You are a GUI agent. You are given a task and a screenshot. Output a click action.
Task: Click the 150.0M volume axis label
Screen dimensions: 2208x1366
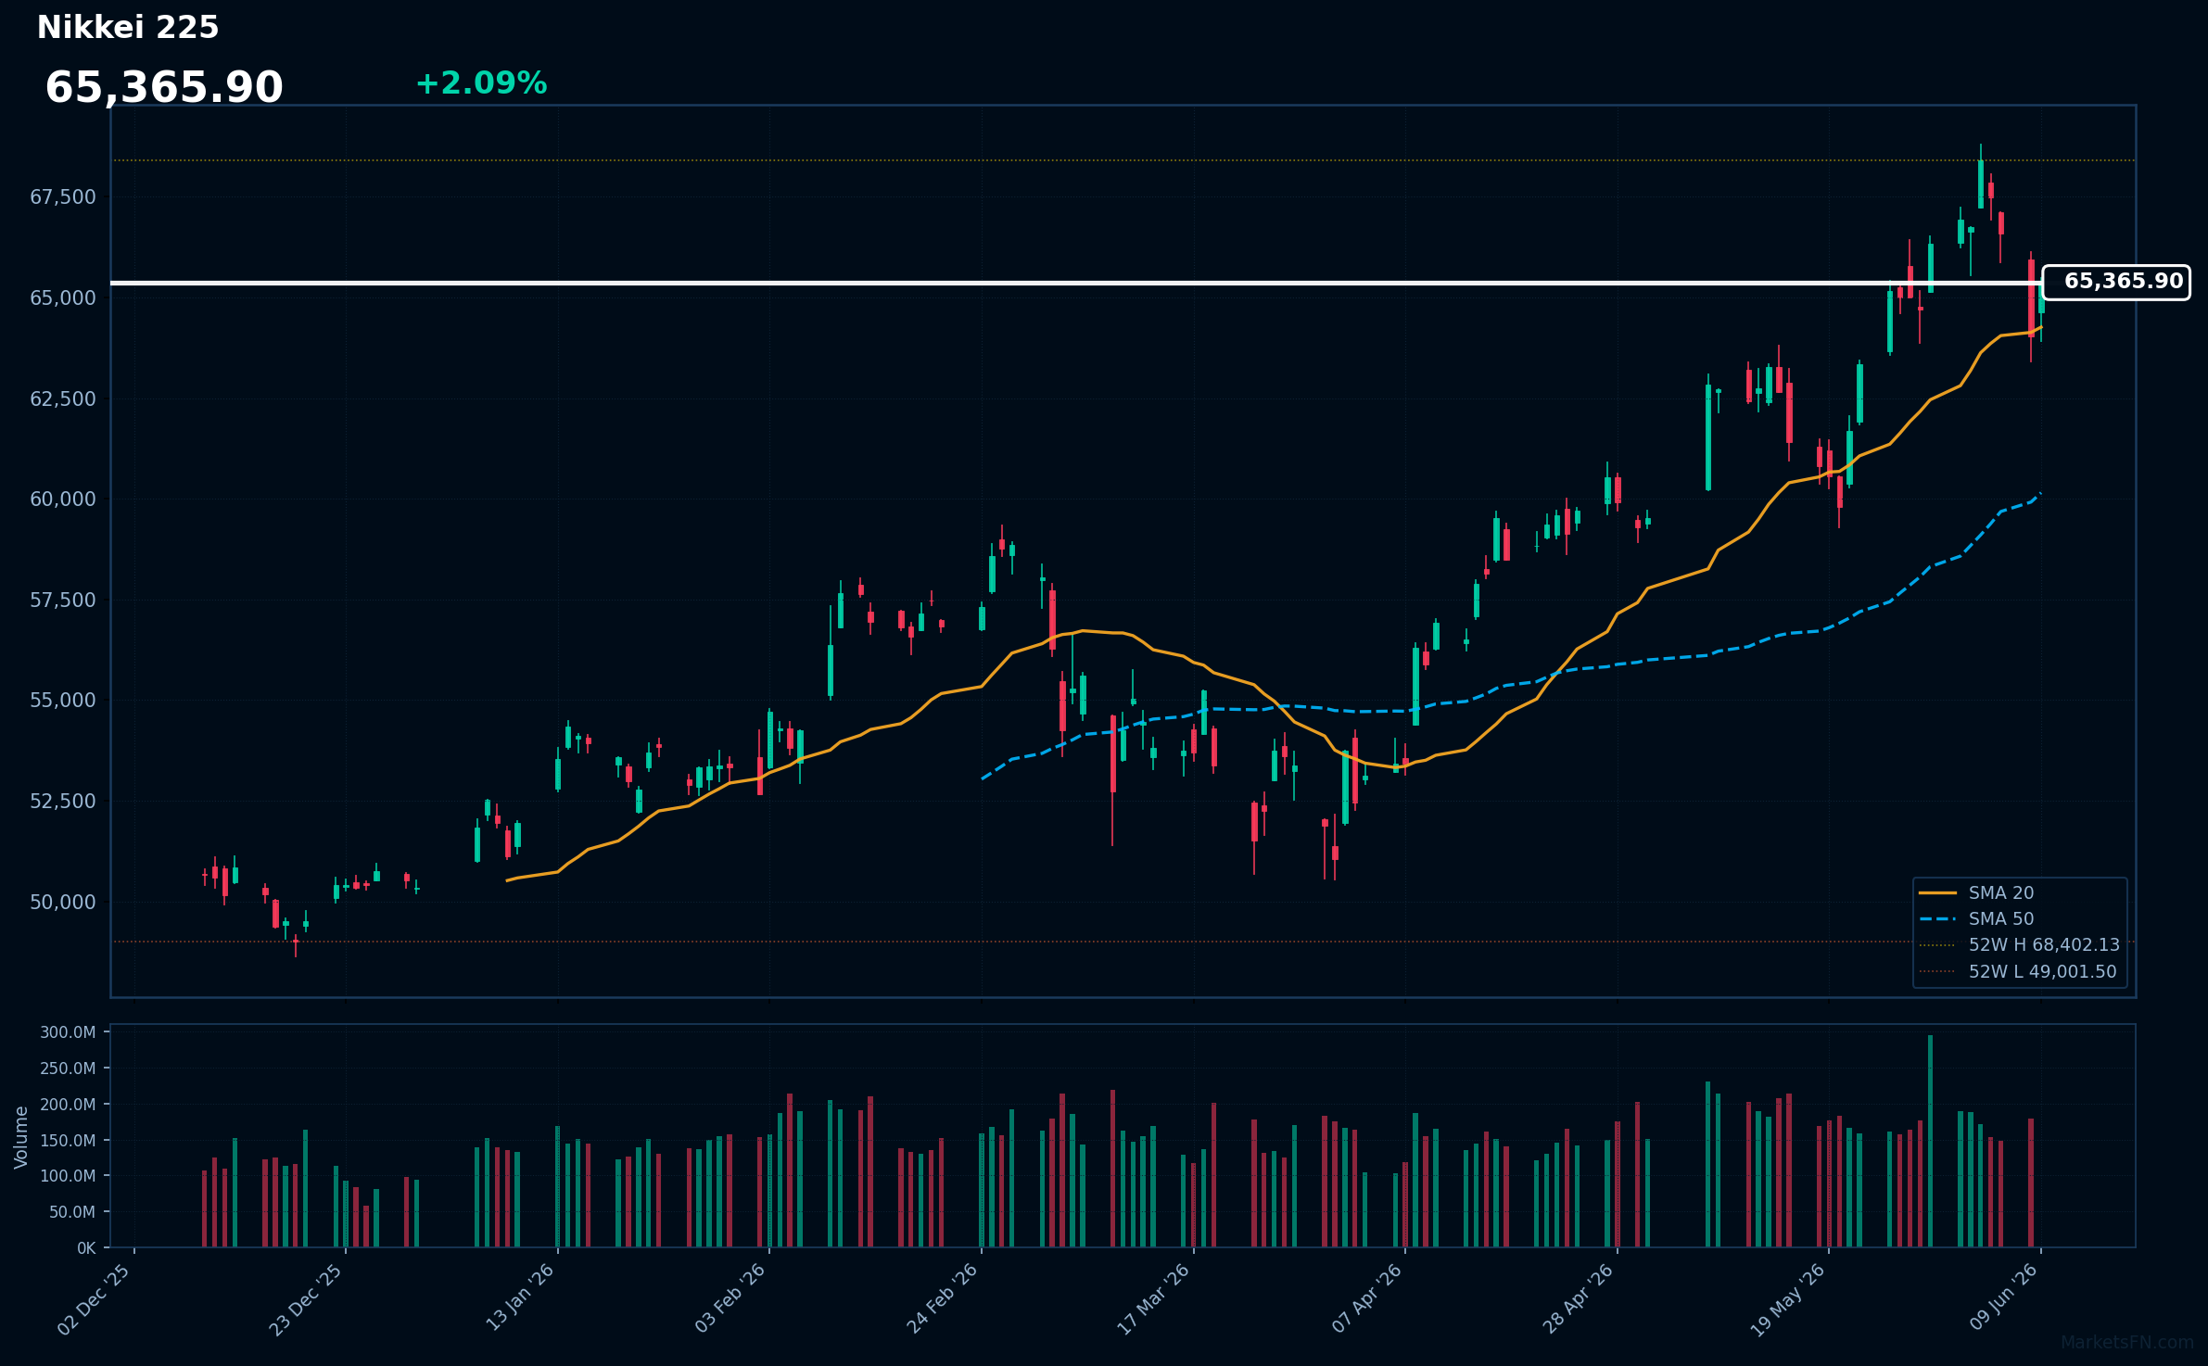[68, 1141]
